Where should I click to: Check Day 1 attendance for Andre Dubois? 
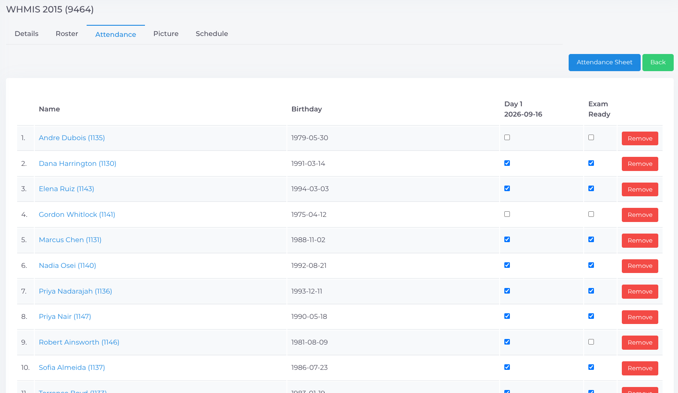tap(507, 138)
